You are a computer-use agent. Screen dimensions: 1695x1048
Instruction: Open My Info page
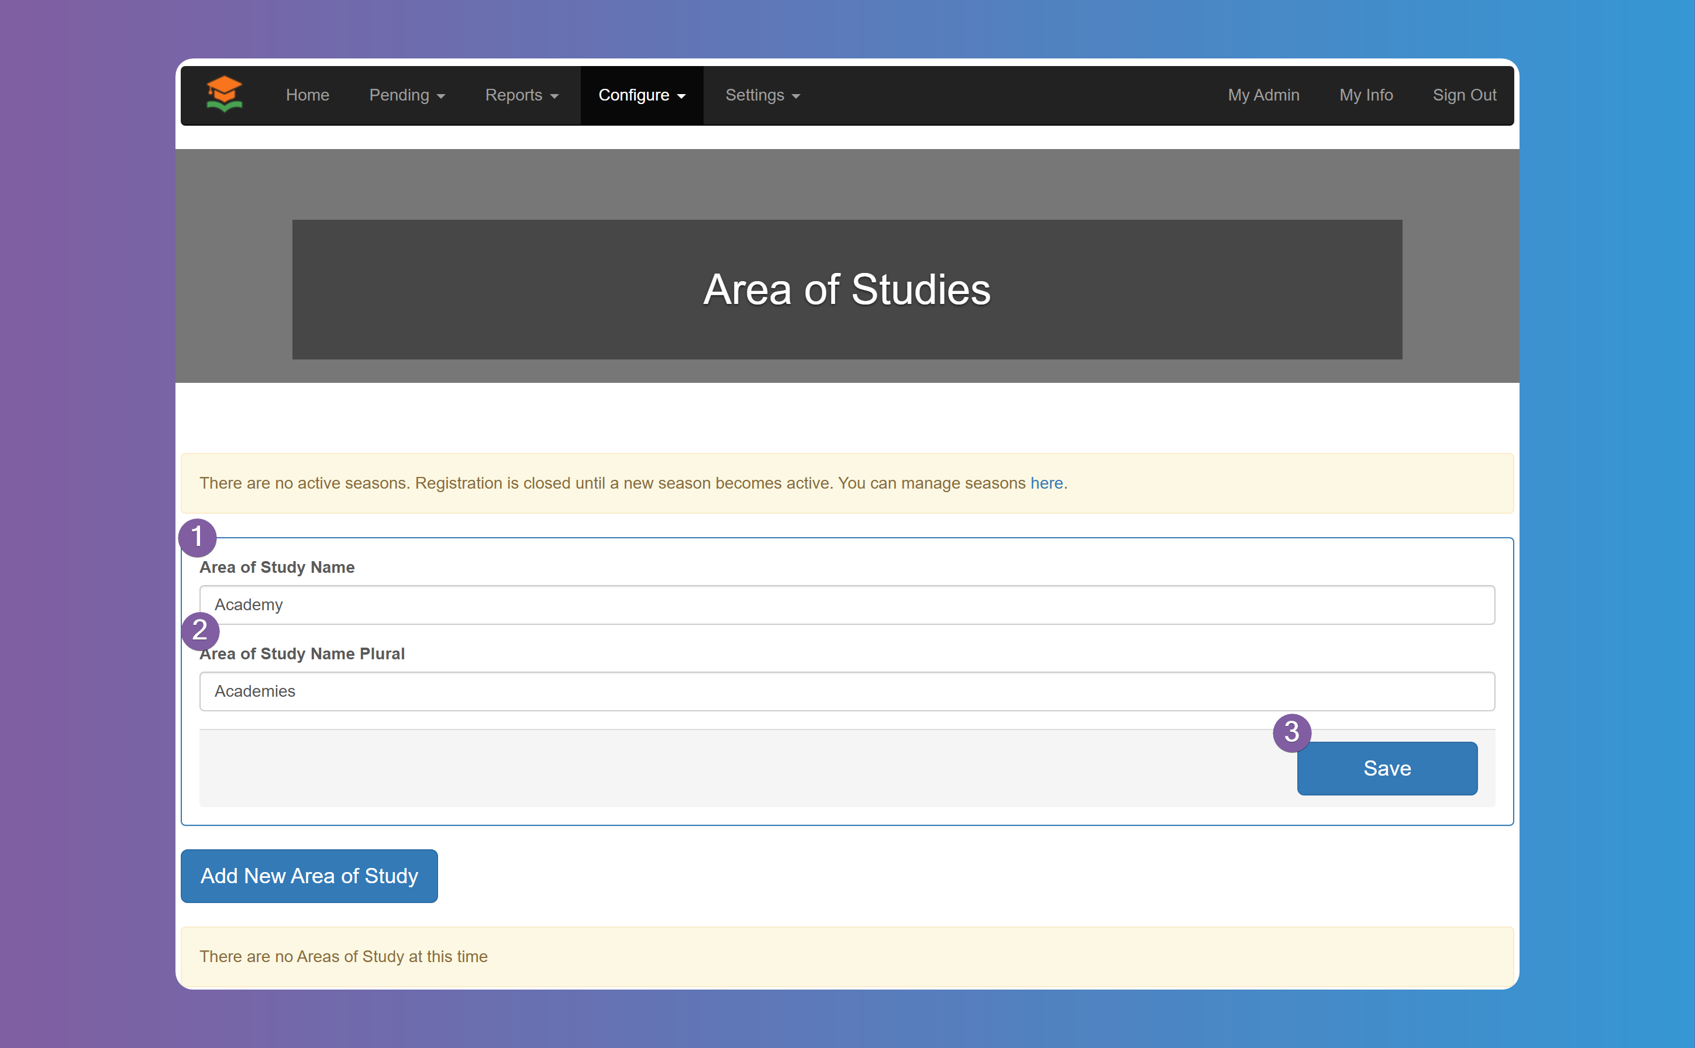[1366, 95]
